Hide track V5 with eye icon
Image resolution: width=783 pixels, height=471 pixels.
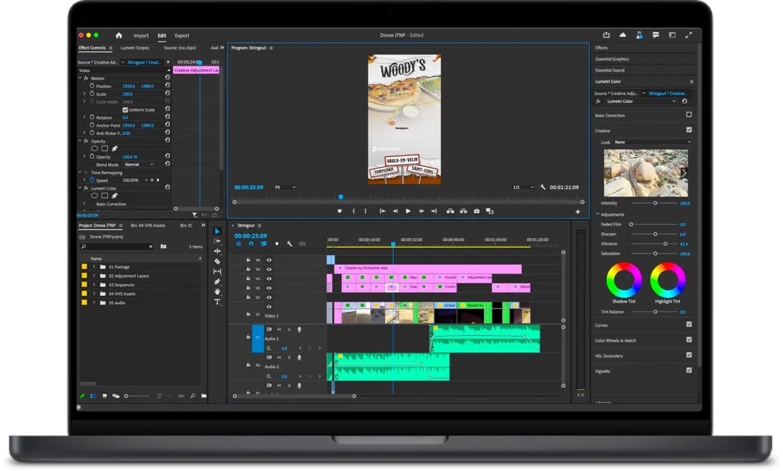pyautogui.click(x=269, y=269)
